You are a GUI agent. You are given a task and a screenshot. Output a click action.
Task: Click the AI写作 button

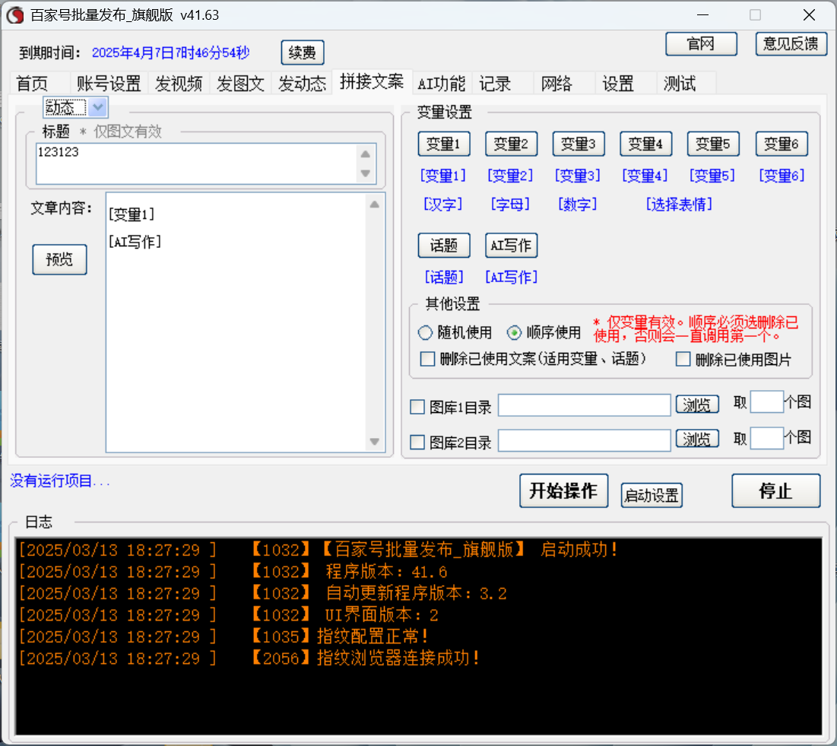(511, 245)
